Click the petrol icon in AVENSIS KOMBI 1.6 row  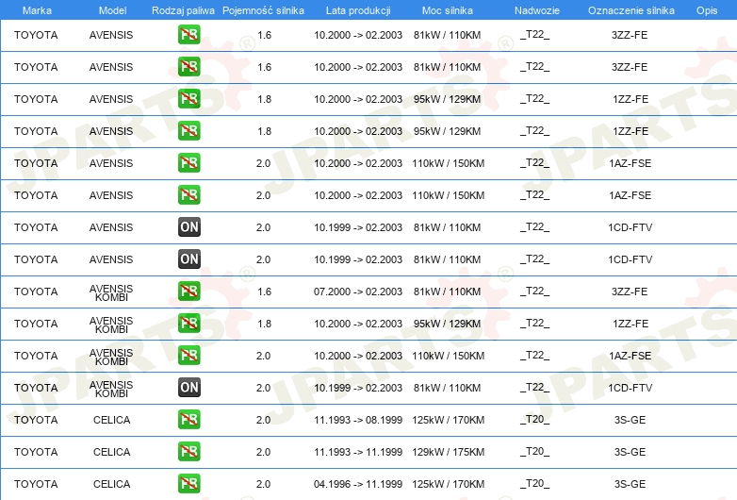[188, 292]
